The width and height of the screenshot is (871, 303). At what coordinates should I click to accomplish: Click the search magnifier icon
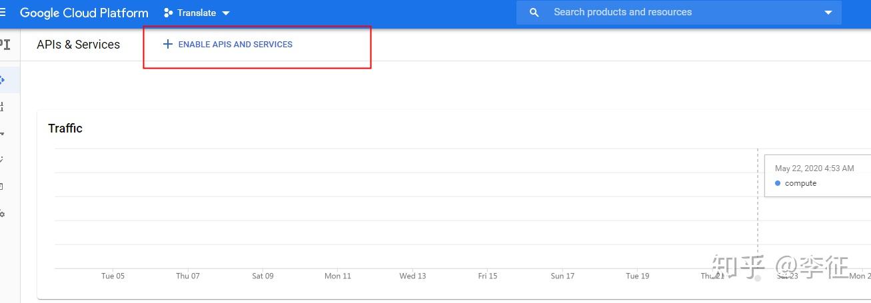click(x=534, y=13)
